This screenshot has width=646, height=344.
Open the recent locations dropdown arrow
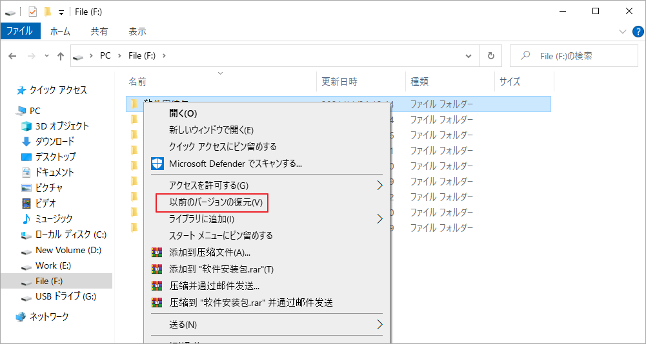[46, 55]
